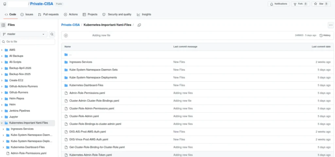Open Ingresses-Services in the sidebar tree

click(22, 129)
